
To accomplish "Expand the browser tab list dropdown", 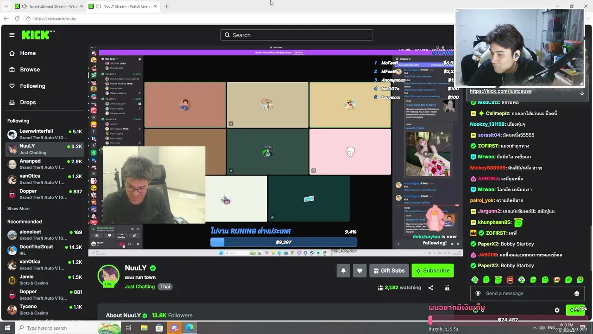I will coord(6,6).
